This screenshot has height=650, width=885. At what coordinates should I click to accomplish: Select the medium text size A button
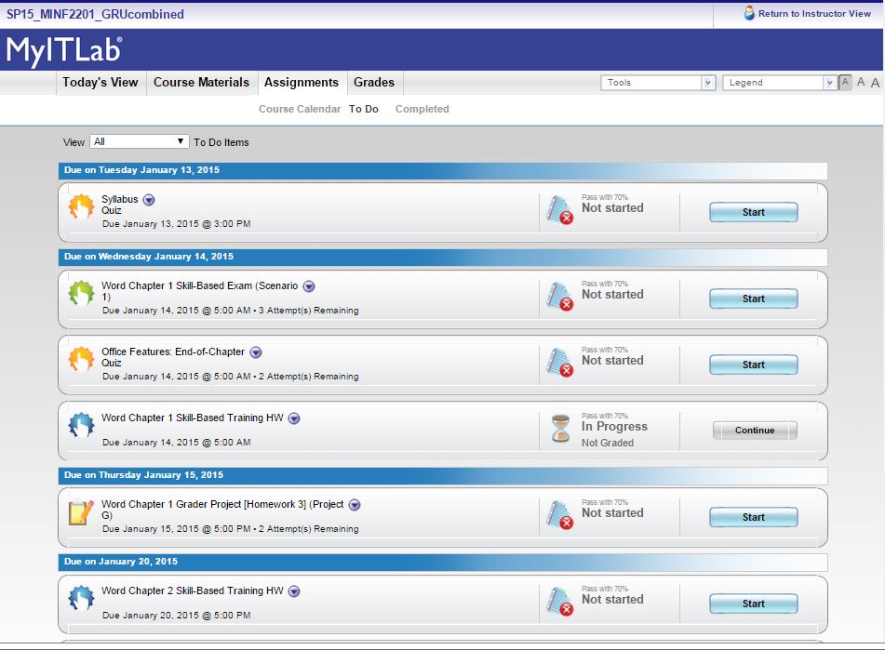(861, 83)
